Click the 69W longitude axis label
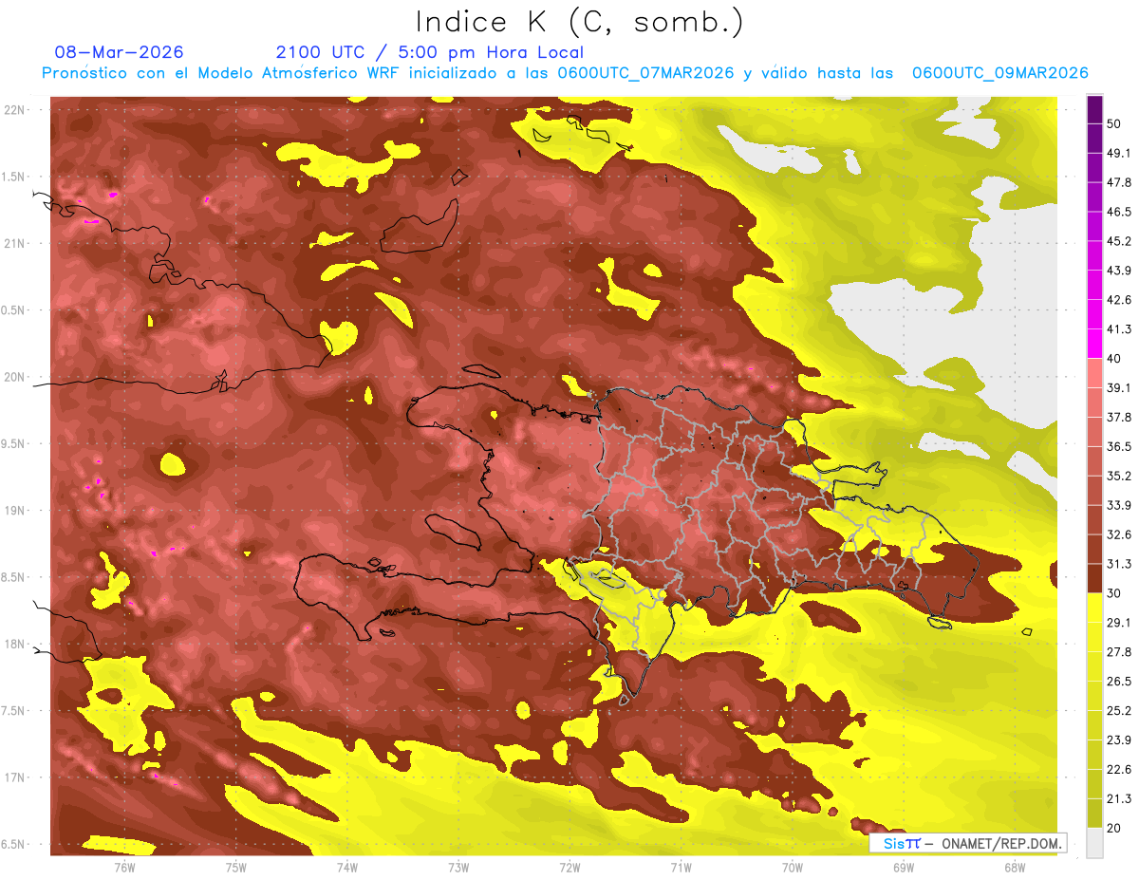The width and height of the screenshot is (1139, 880). 904,868
